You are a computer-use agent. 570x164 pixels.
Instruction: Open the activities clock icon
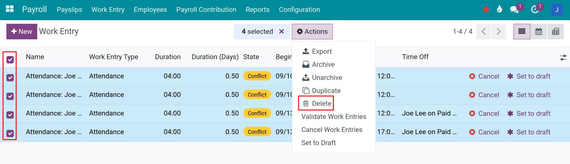point(535,9)
